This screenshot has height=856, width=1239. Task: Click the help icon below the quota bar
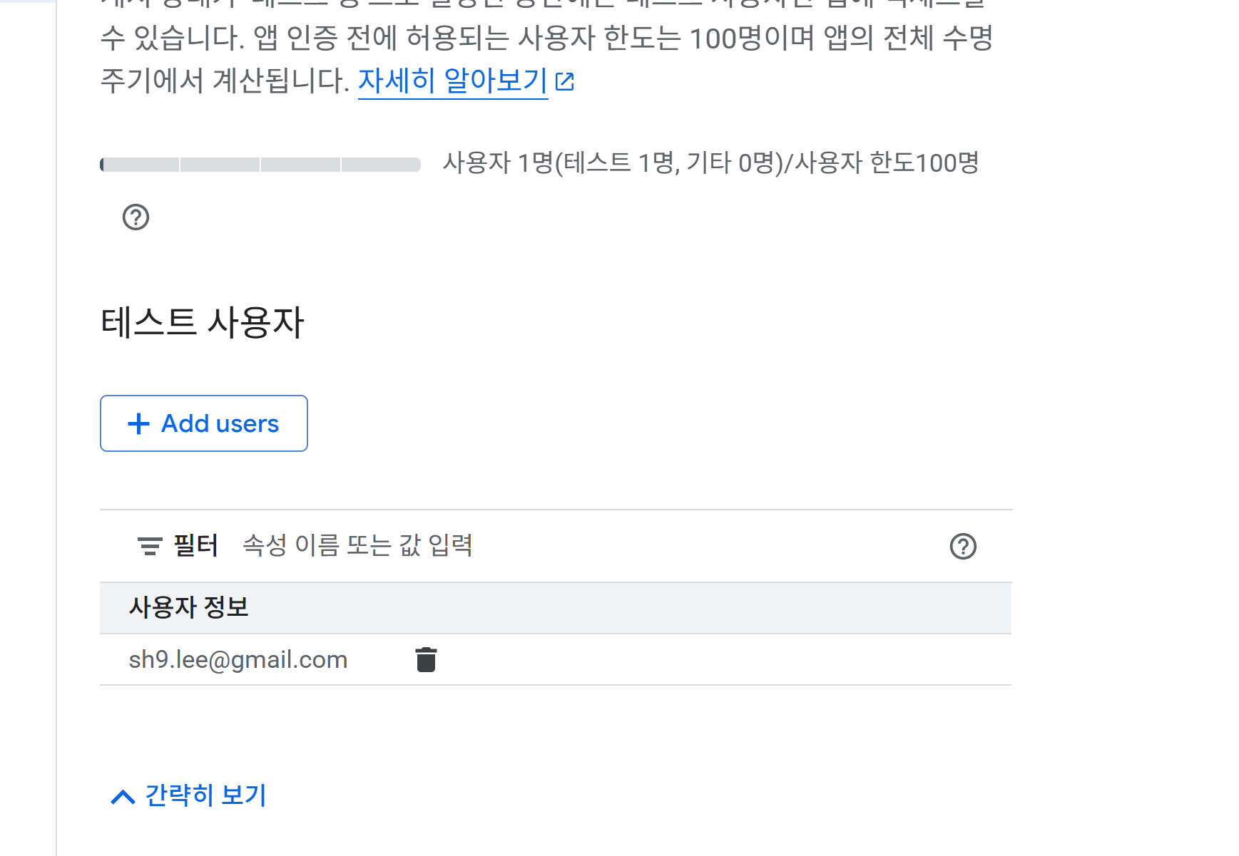point(136,217)
